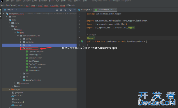This screenshot has height=108, width=178.
Task: Open Project panel settings gear
Action: (x=70, y=10)
